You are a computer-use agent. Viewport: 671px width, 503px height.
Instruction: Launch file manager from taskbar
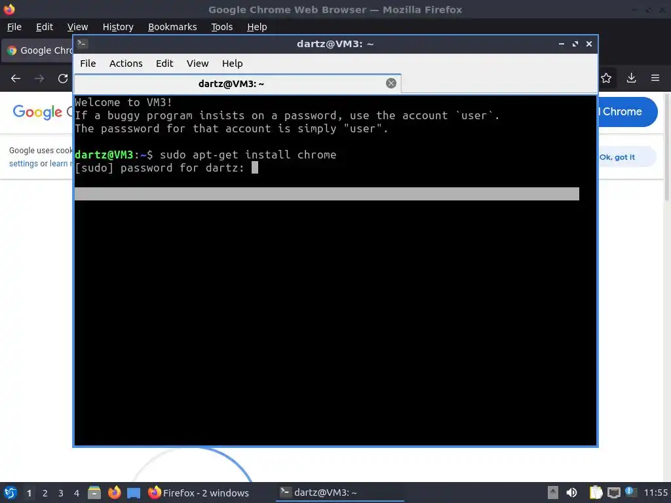(94, 493)
